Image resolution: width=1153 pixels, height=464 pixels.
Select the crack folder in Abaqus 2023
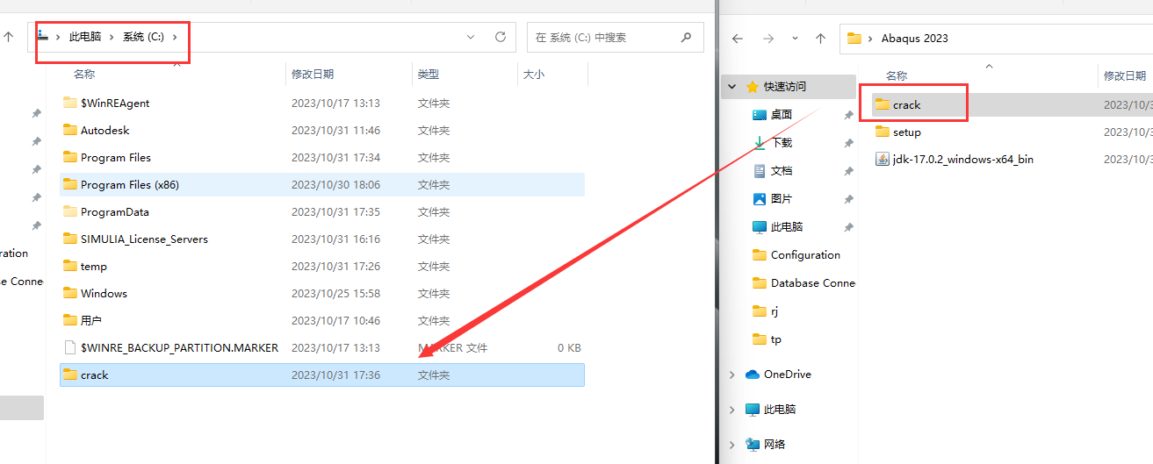tap(906, 105)
